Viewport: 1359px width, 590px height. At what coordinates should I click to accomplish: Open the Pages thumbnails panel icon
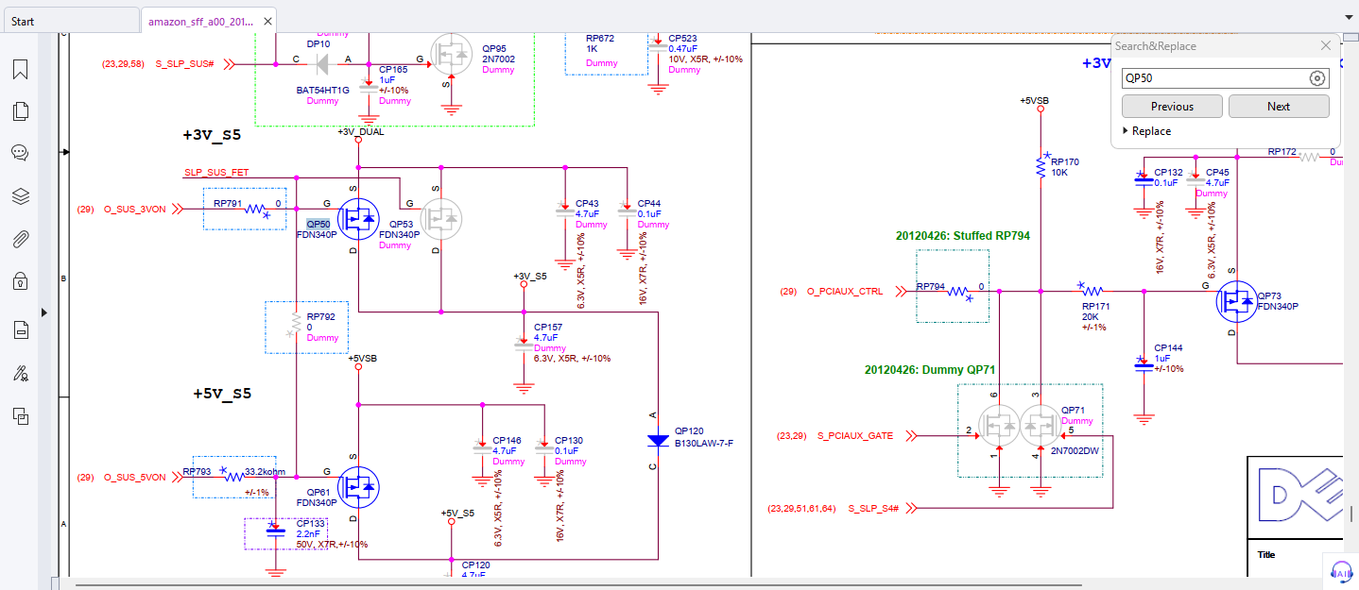tap(20, 111)
